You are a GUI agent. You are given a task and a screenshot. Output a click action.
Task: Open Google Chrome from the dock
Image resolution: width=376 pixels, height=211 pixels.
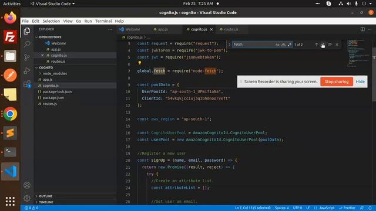pyautogui.click(x=10, y=114)
